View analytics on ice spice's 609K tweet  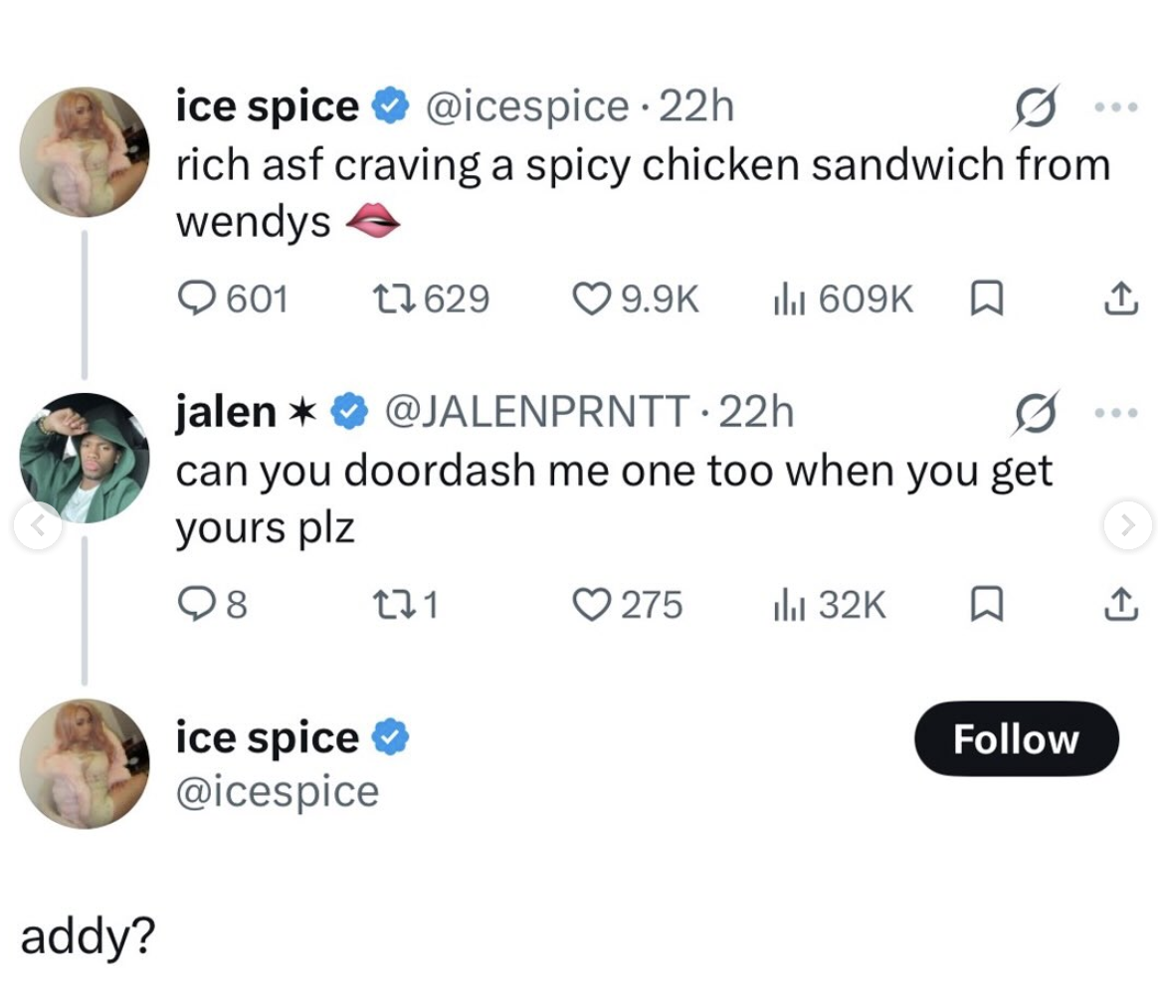point(787,298)
